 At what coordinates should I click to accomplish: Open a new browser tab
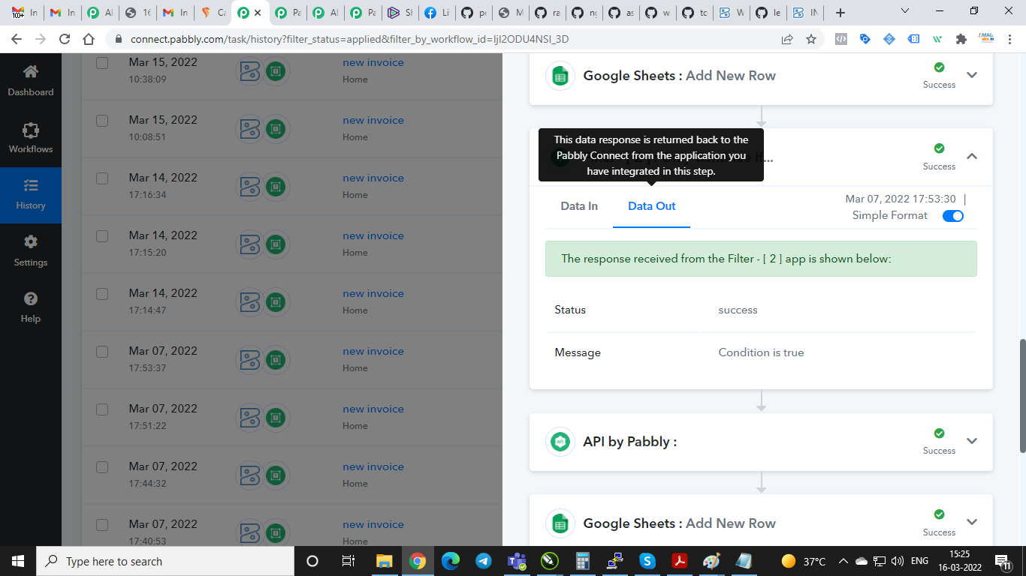(840, 13)
